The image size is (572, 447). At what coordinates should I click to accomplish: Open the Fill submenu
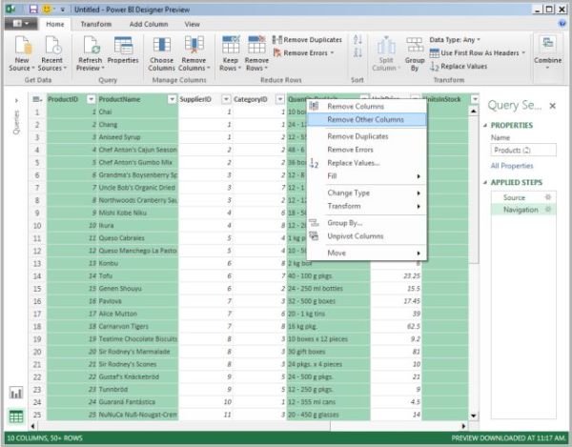click(x=367, y=176)
